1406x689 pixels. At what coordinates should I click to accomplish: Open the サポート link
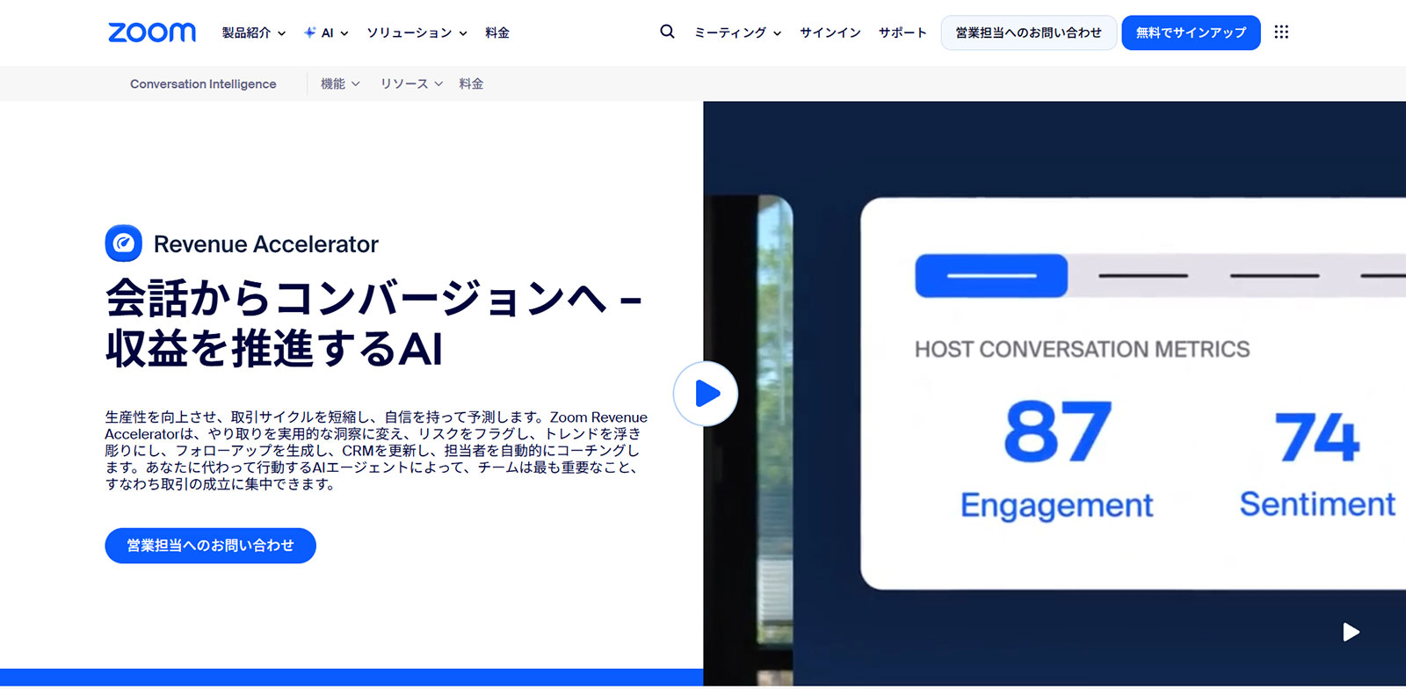[902, 33]
